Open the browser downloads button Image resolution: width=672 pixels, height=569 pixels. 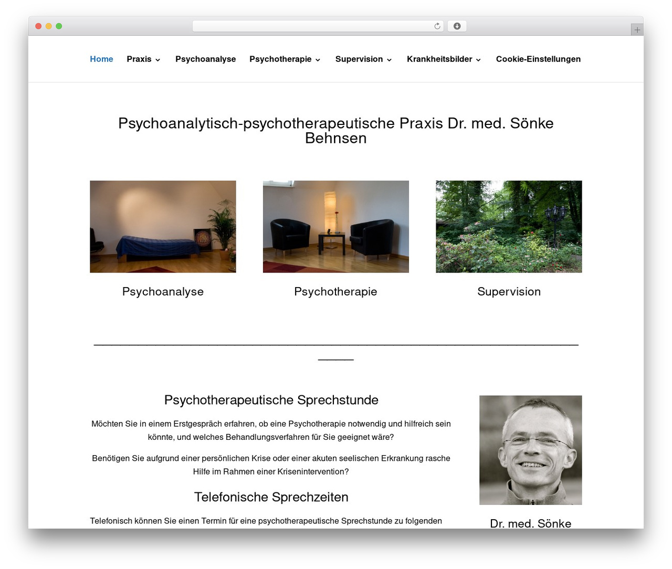click(457, 26)
